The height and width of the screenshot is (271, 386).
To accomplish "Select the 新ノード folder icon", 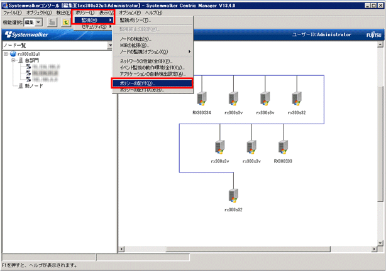I will pyautogui.click(x=21, y=86).
